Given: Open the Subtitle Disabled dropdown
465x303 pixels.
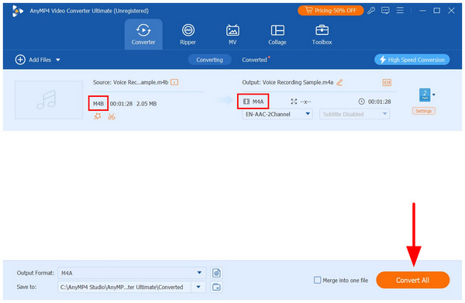Looking at the screenshot, I should coord(354,114).
